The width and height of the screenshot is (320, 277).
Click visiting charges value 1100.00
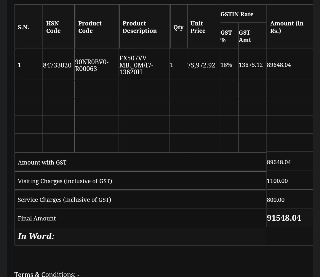(x=277, y=181)
